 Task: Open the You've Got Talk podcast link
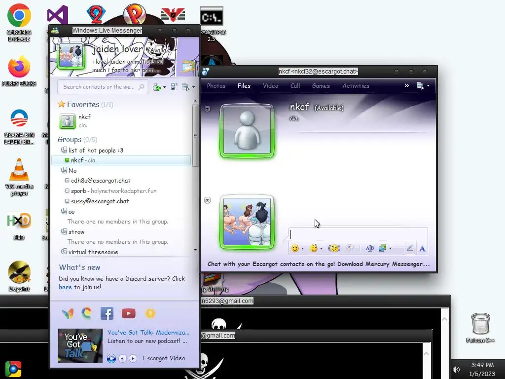[148, 332]
